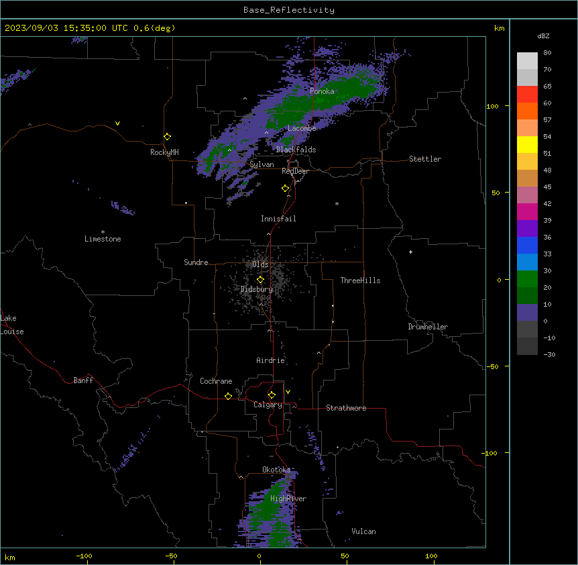Click the Vulcan label

pos(364,531)
